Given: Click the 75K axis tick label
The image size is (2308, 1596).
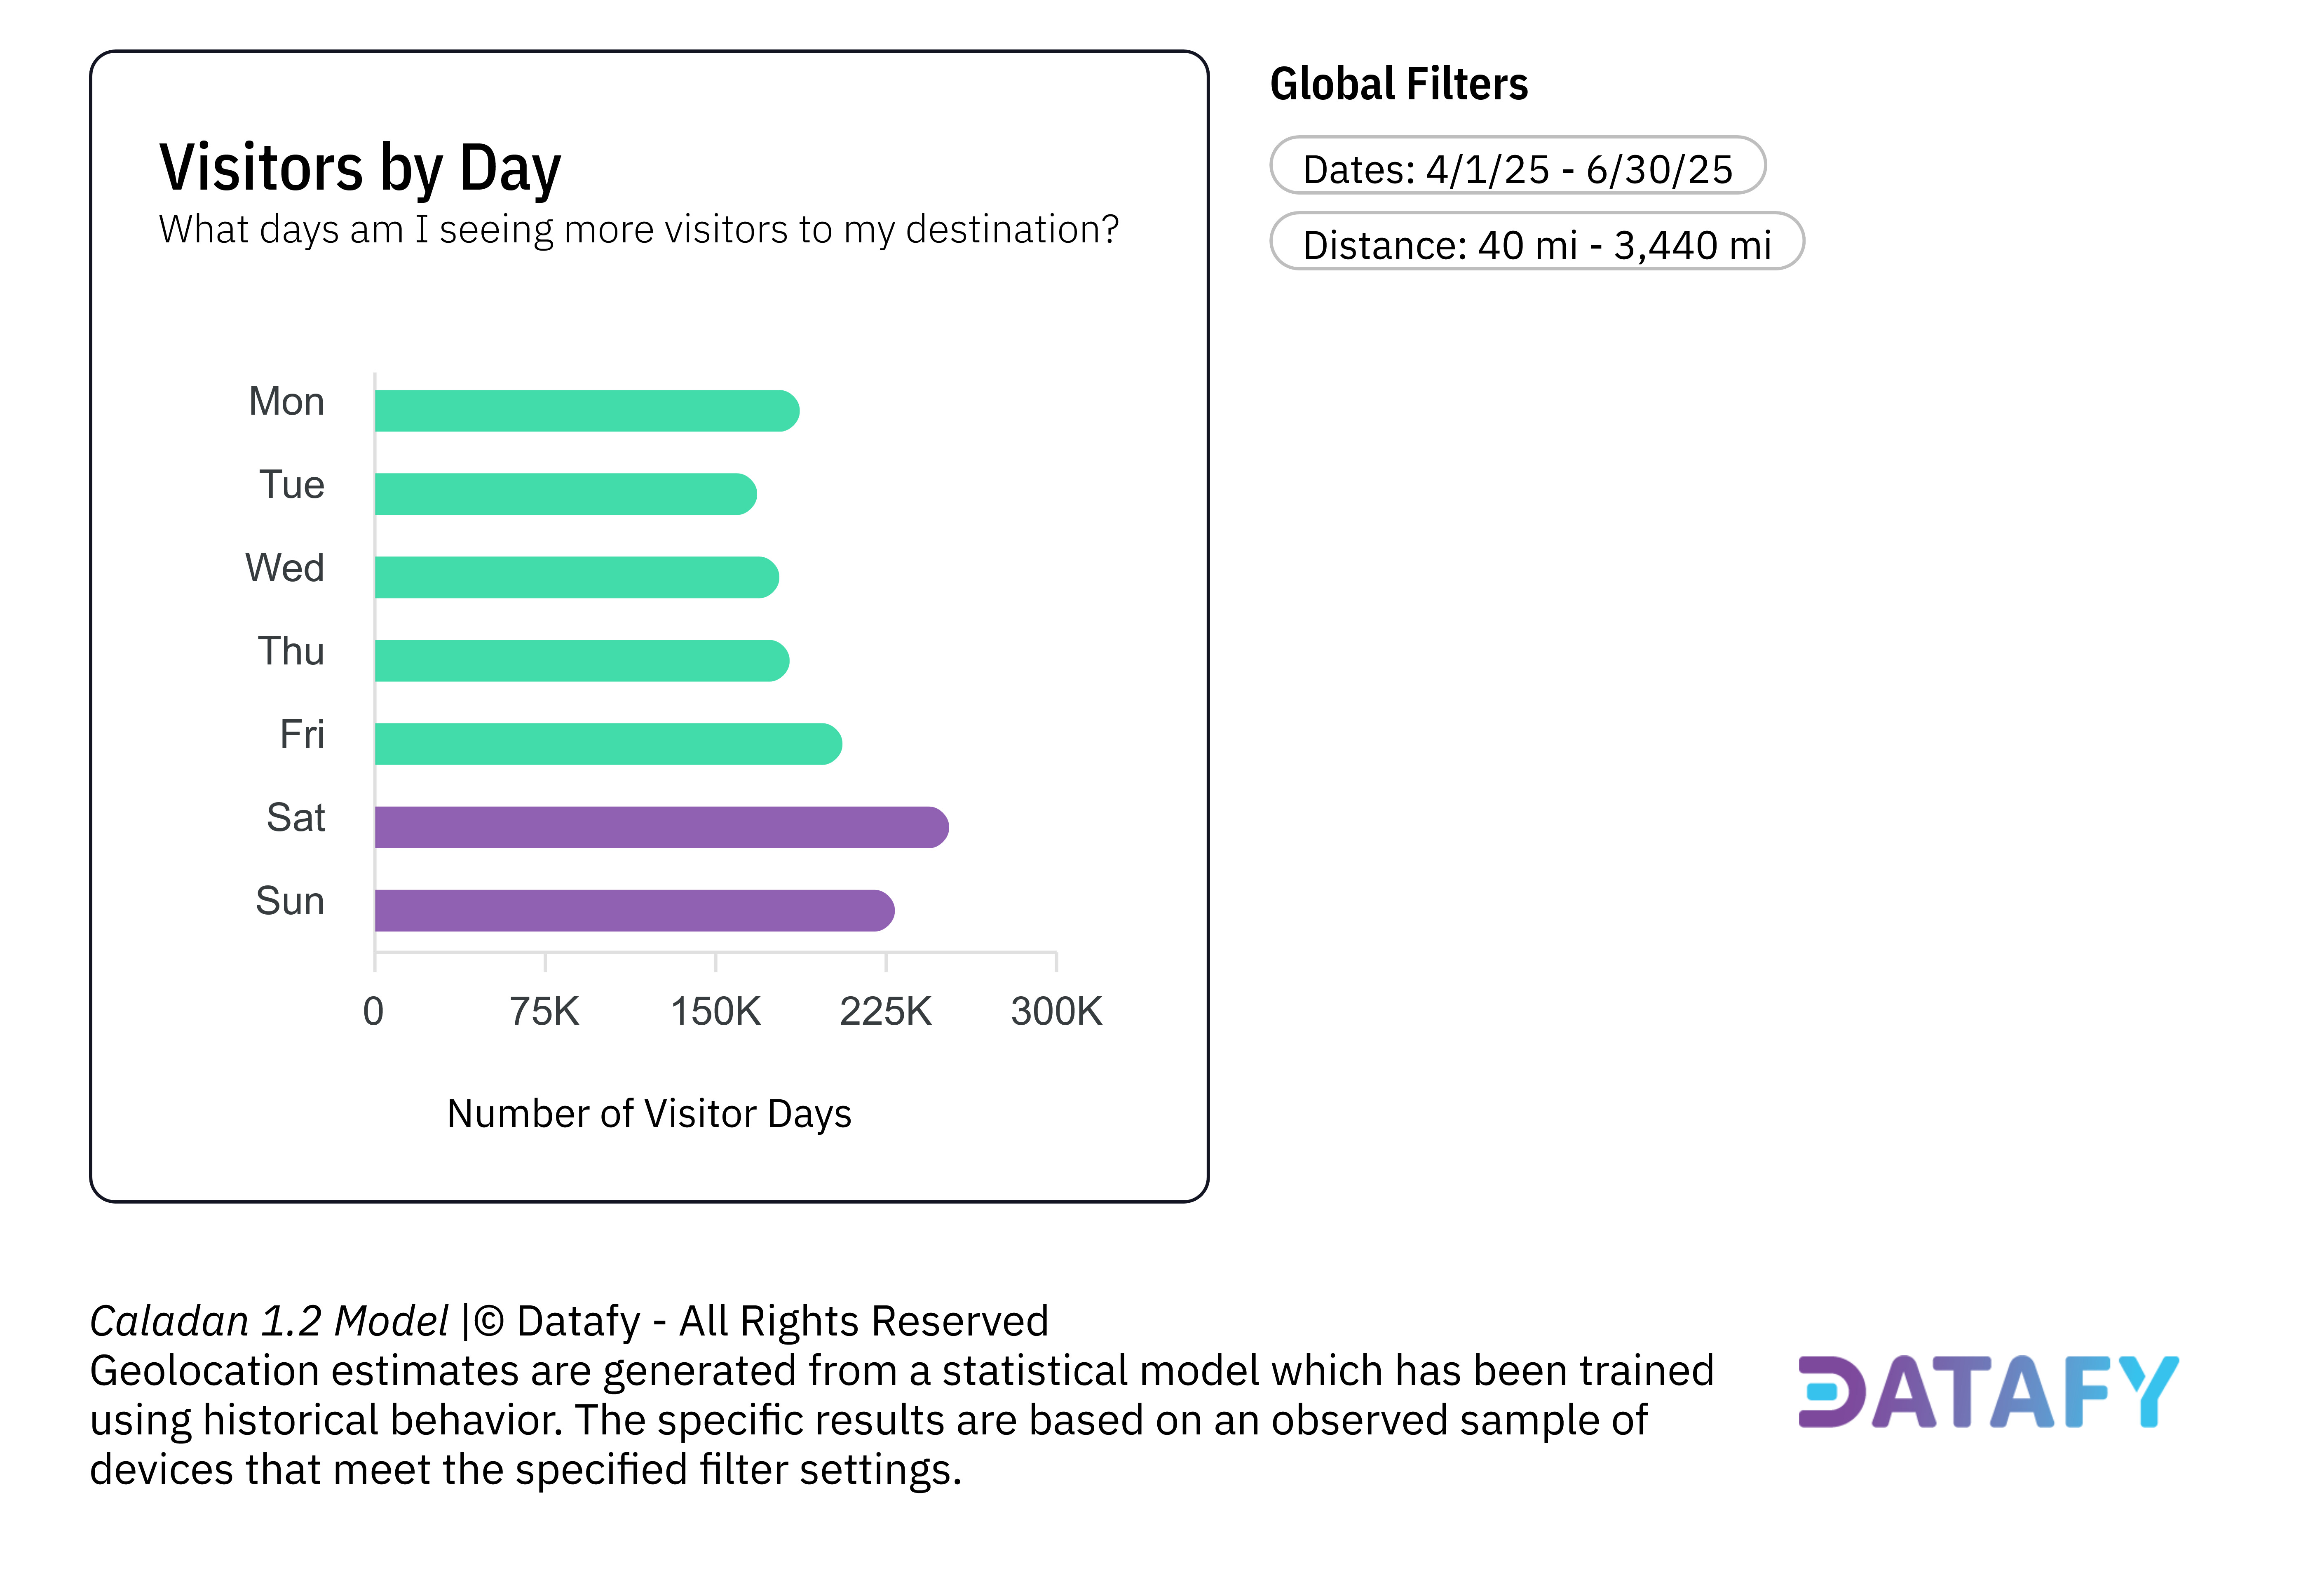Looking at the screenshot, I should [x=544, y=1011].
